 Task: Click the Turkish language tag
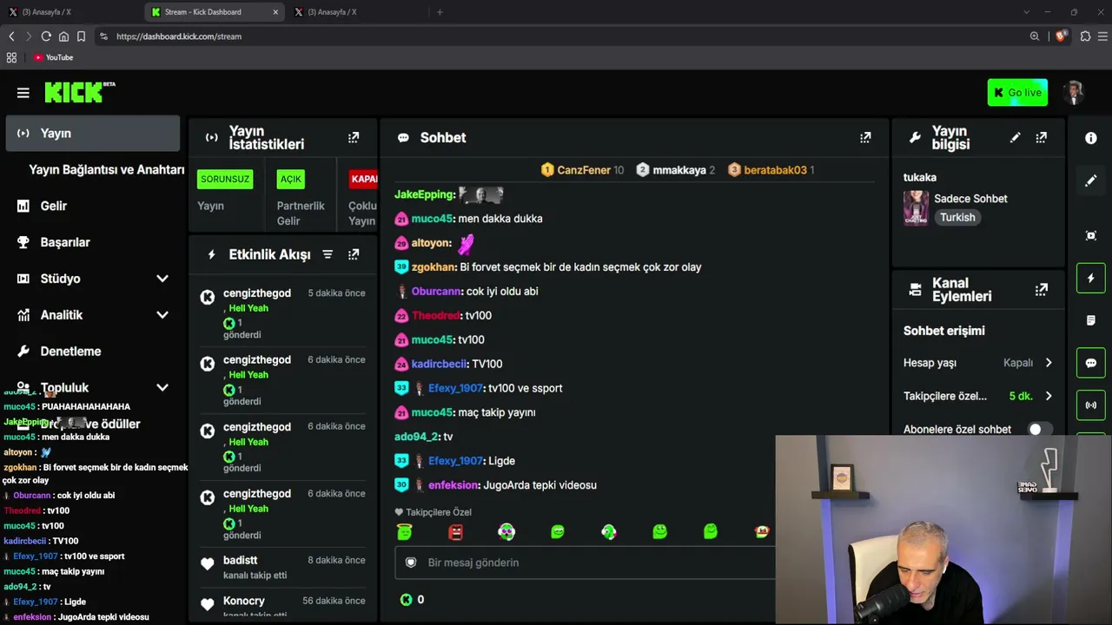point(957,218)
